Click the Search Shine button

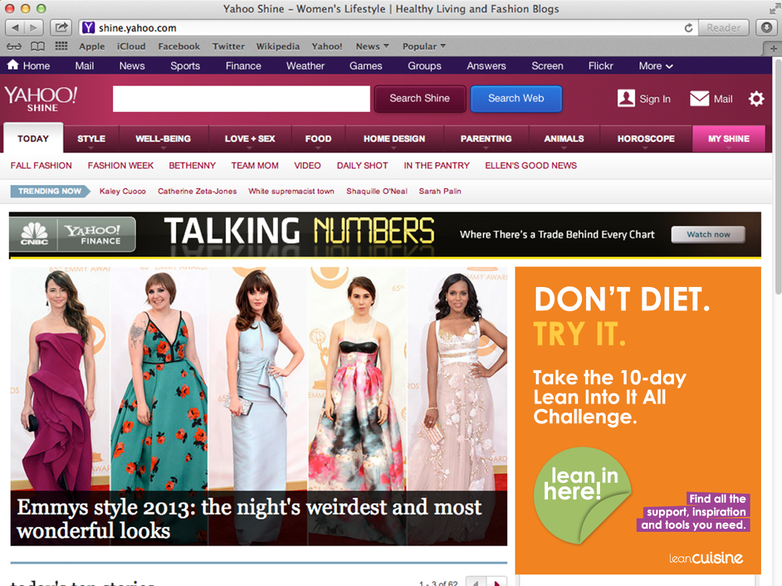(420, 99)
